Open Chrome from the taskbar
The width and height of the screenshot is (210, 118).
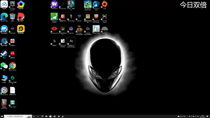click(59, 116)
